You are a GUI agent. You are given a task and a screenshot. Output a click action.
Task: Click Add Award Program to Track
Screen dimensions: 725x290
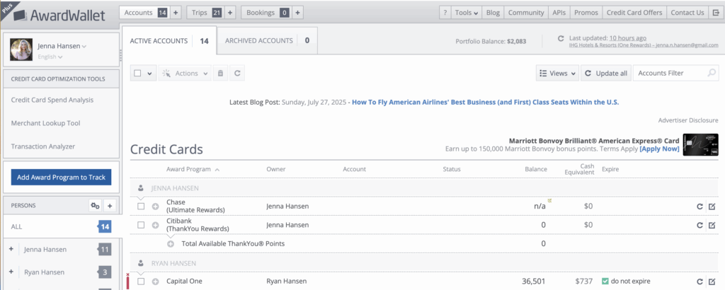tap(61, 178)
